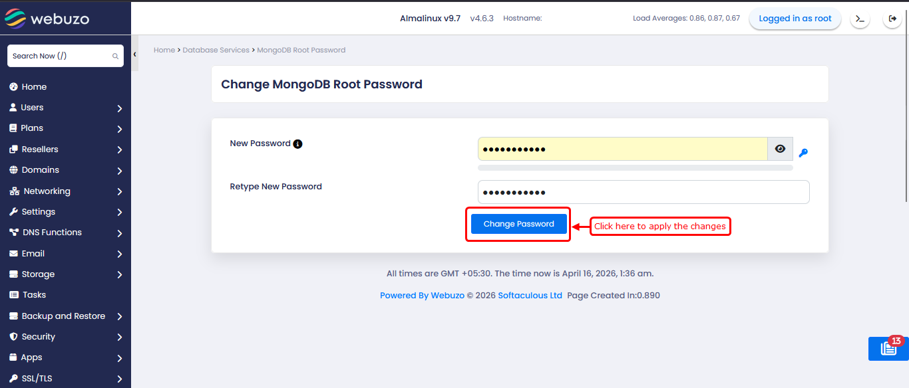Click the Change Password button
The width and height of the screenshot is (909, 388).
[518, 224]
